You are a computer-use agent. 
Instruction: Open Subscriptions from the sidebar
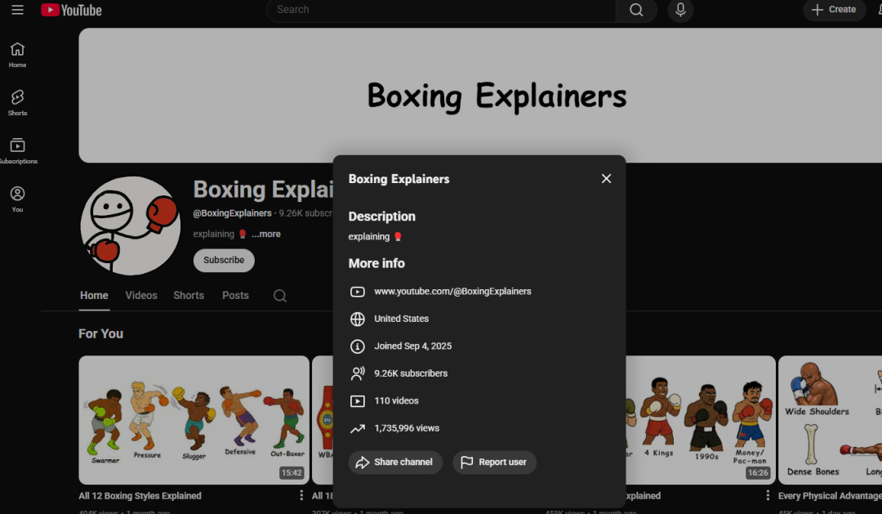(x=17, y=150)
